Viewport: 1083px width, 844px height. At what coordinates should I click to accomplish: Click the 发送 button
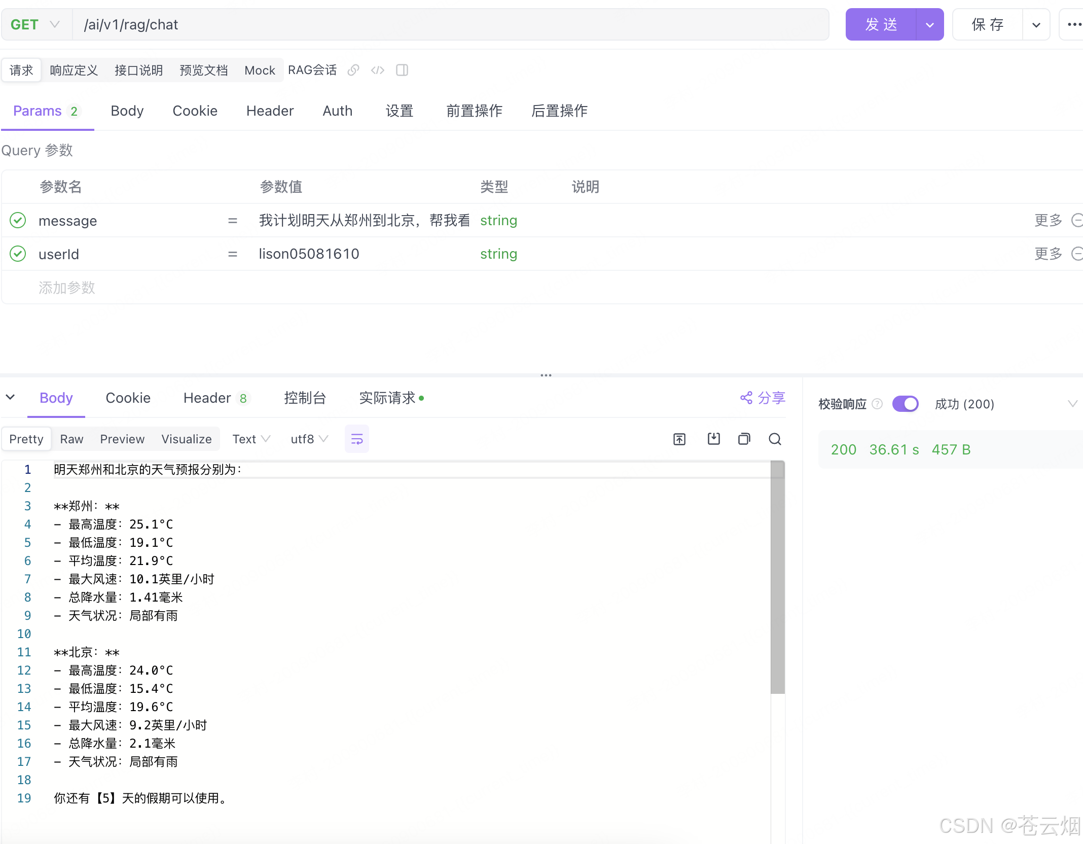click(x=881, y=24)
